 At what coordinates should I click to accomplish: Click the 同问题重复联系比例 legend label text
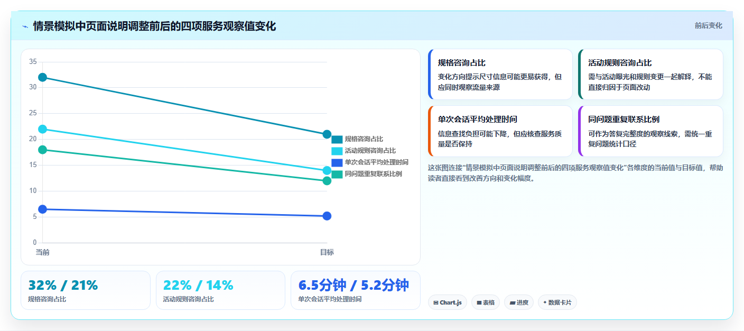point(374,174)
